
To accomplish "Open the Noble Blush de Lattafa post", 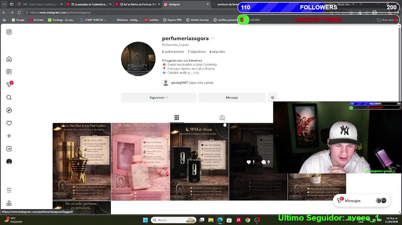I will pos(141,162).
